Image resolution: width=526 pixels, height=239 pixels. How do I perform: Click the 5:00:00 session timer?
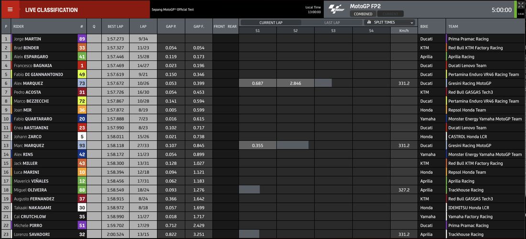tap(502, 10)
